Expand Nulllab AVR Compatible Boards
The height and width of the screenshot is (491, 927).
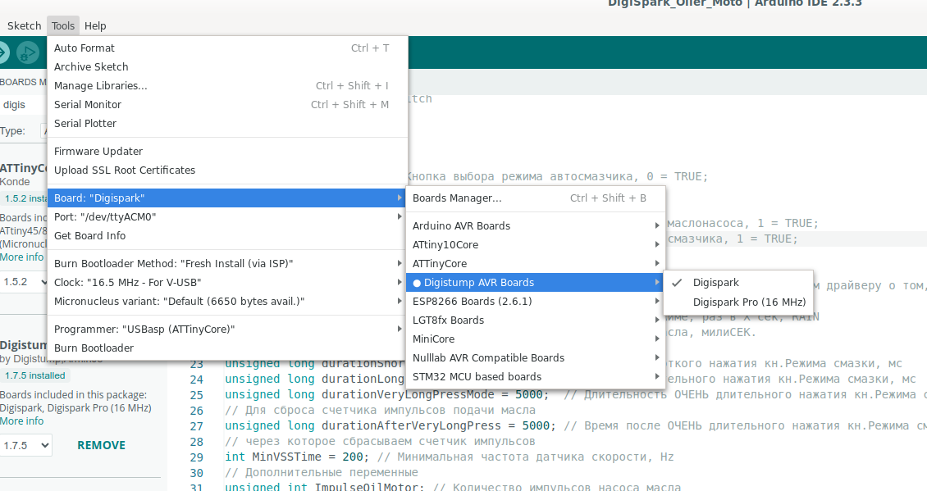[x=536, y=358]
